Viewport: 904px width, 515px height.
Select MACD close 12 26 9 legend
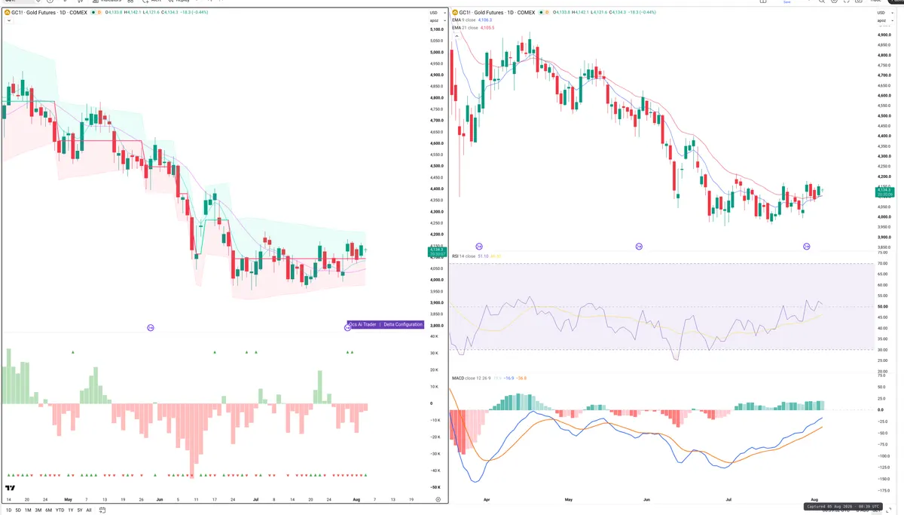pyautogui.click(x=471, y=378)
